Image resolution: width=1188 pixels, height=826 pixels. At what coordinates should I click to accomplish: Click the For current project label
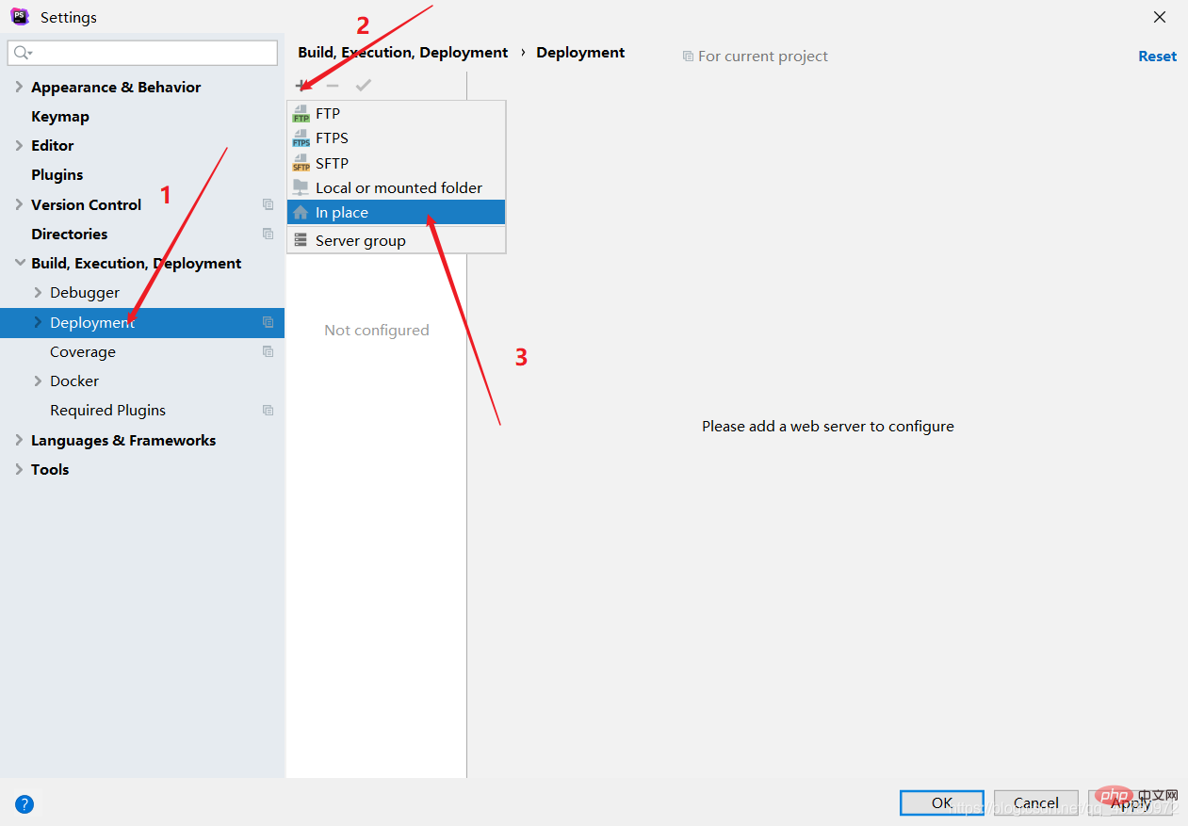tap(763, 57)
